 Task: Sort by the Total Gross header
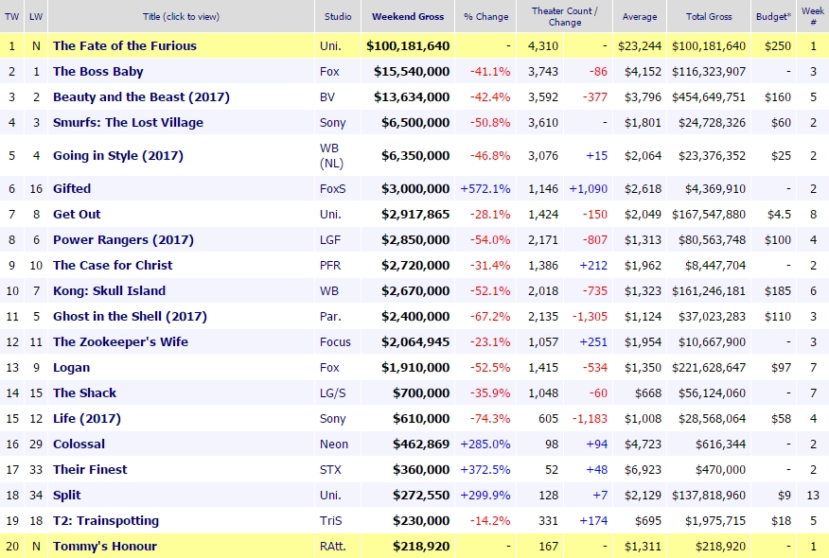click(709, 16)
